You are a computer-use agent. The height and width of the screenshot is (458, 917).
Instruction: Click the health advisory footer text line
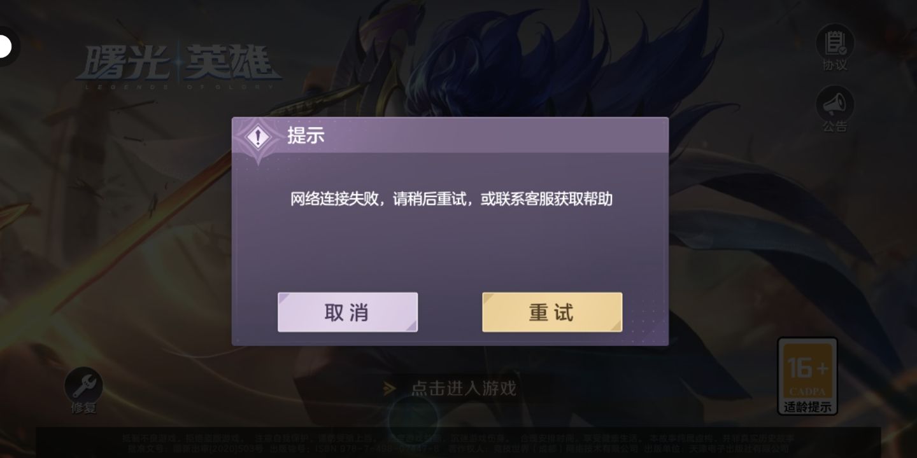[x=458, y=438]
